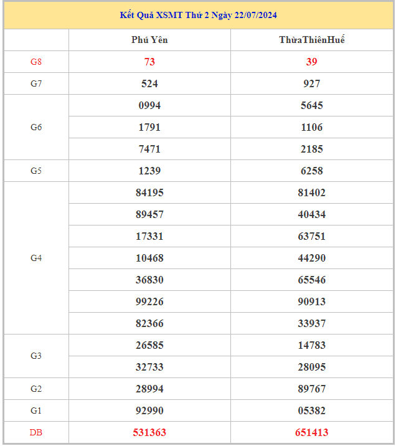Select ThừaThiênHuế G6 number 5645

(x=311, y=105)
